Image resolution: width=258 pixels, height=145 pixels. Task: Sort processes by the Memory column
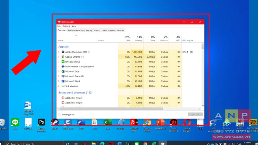tap(137, 38)
